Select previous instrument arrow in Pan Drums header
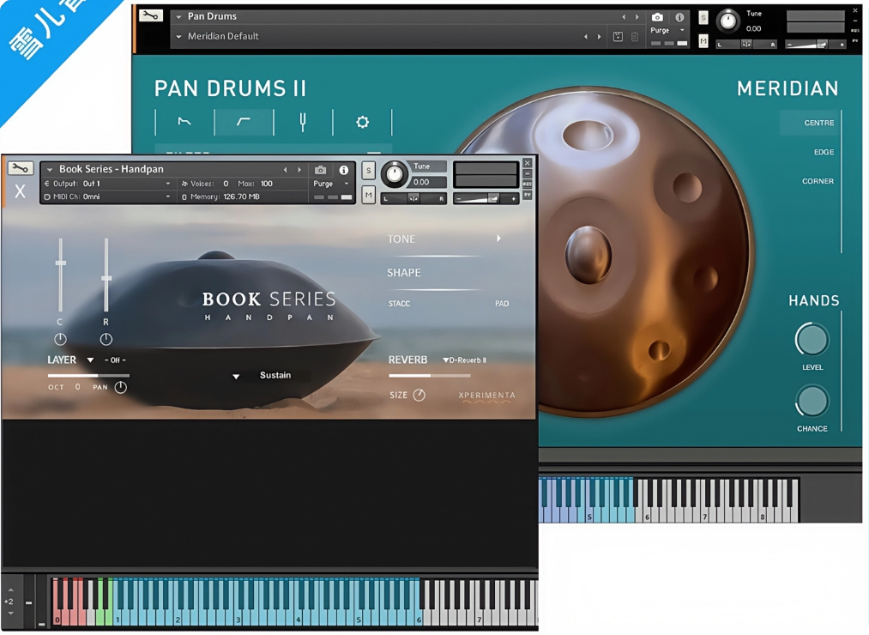 (x=624, y=17)
